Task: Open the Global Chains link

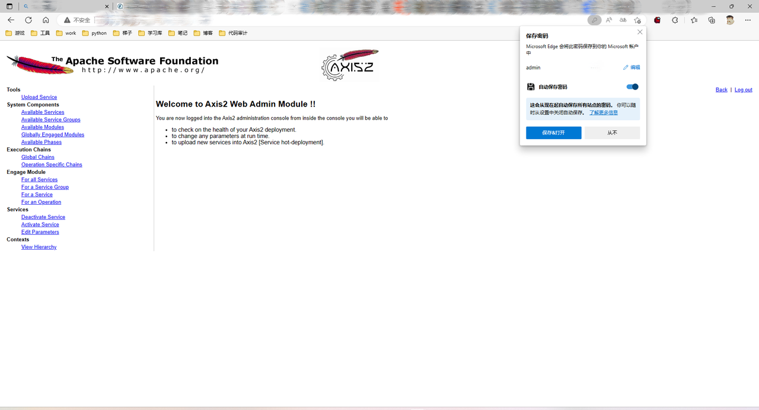Action: click(x=38, y=157)
